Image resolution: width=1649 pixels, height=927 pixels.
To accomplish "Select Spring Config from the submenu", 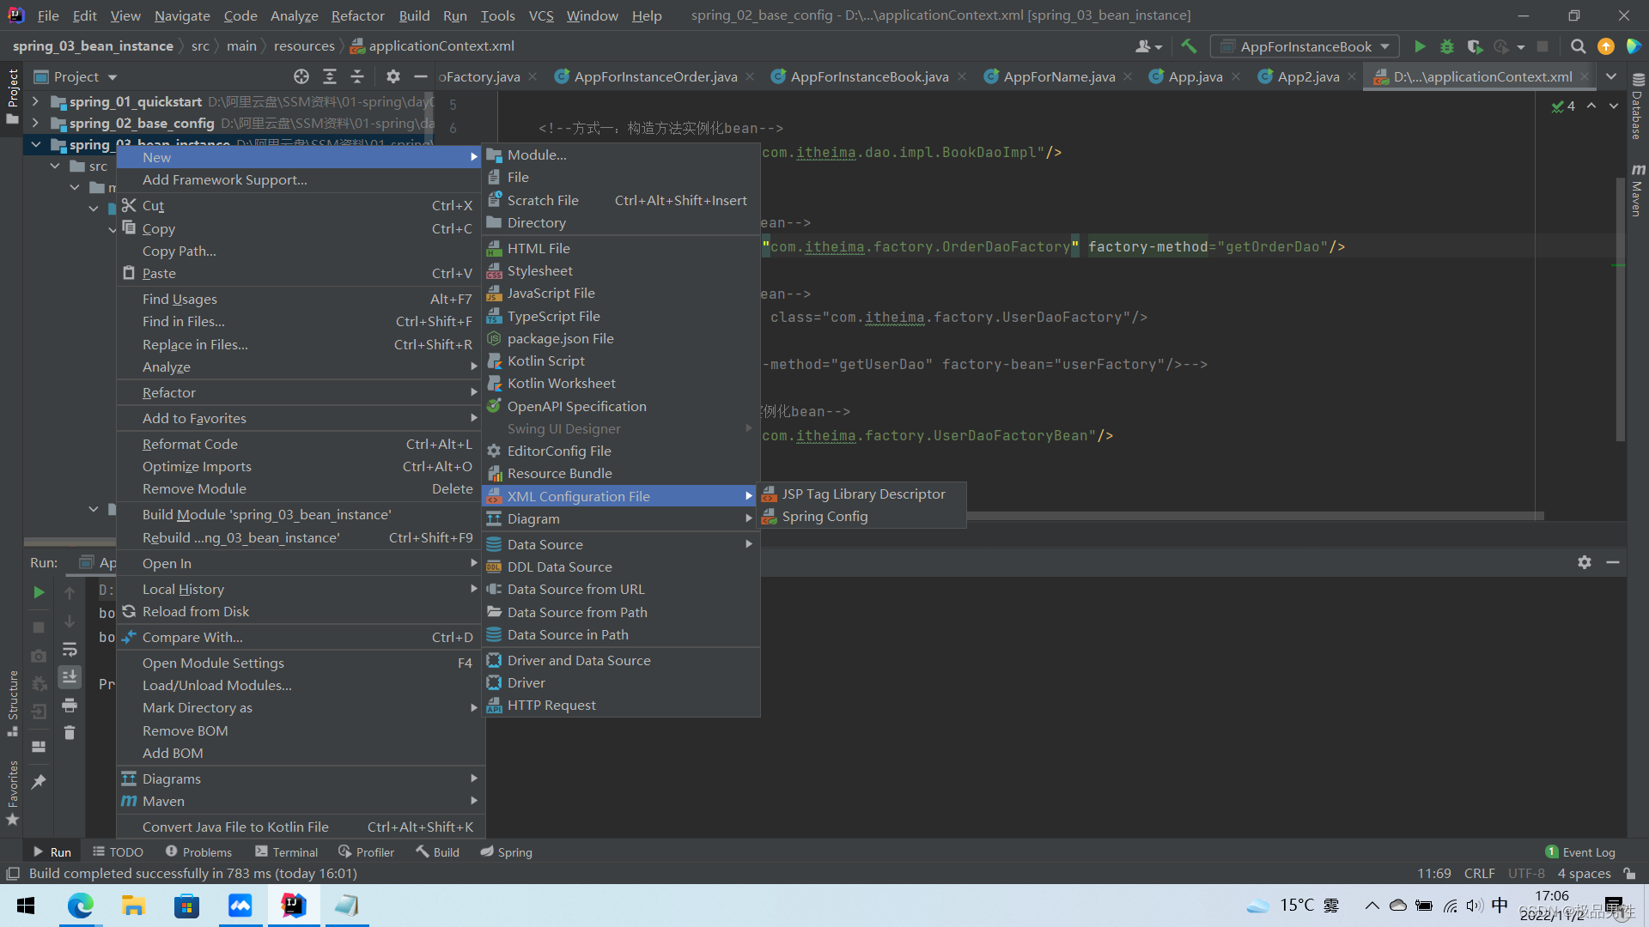I will point(824,517).
